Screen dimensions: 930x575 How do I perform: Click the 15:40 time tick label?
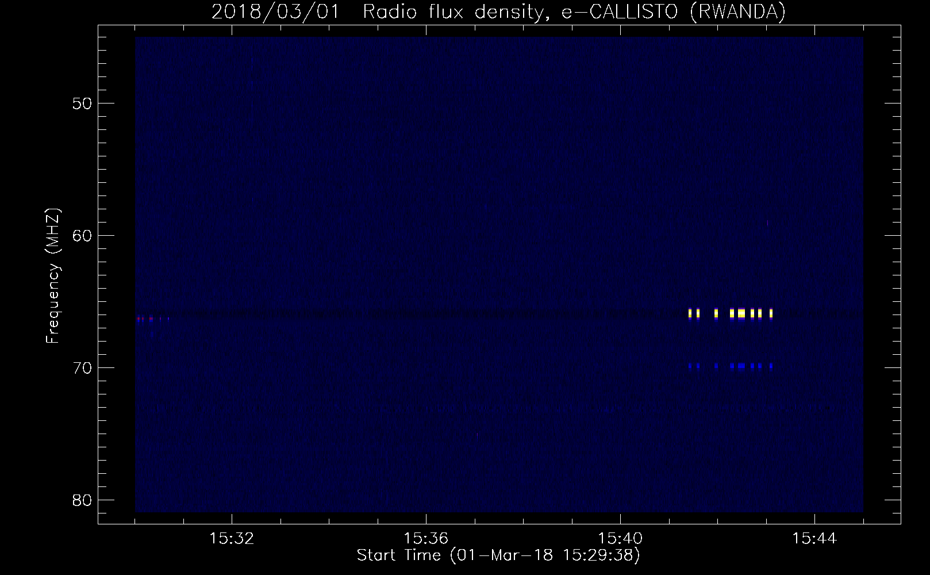pyautogui.click(x=620, y=539)
